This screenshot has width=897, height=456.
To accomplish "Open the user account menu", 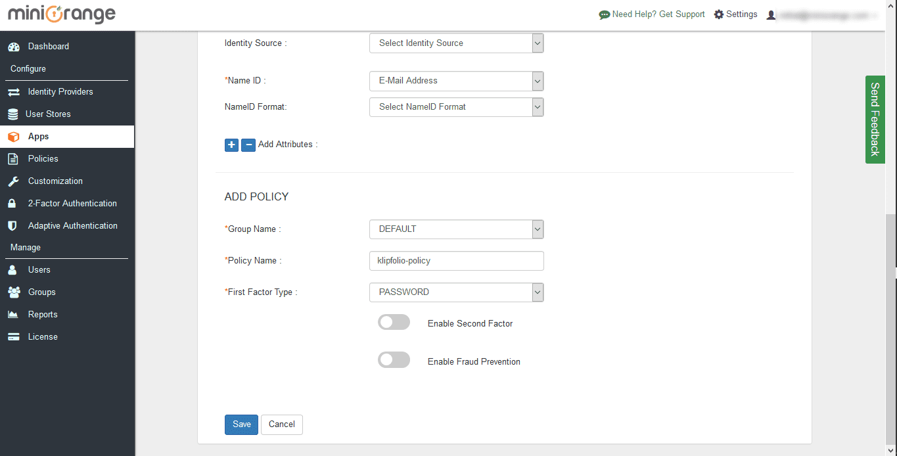I will (821, 15).
